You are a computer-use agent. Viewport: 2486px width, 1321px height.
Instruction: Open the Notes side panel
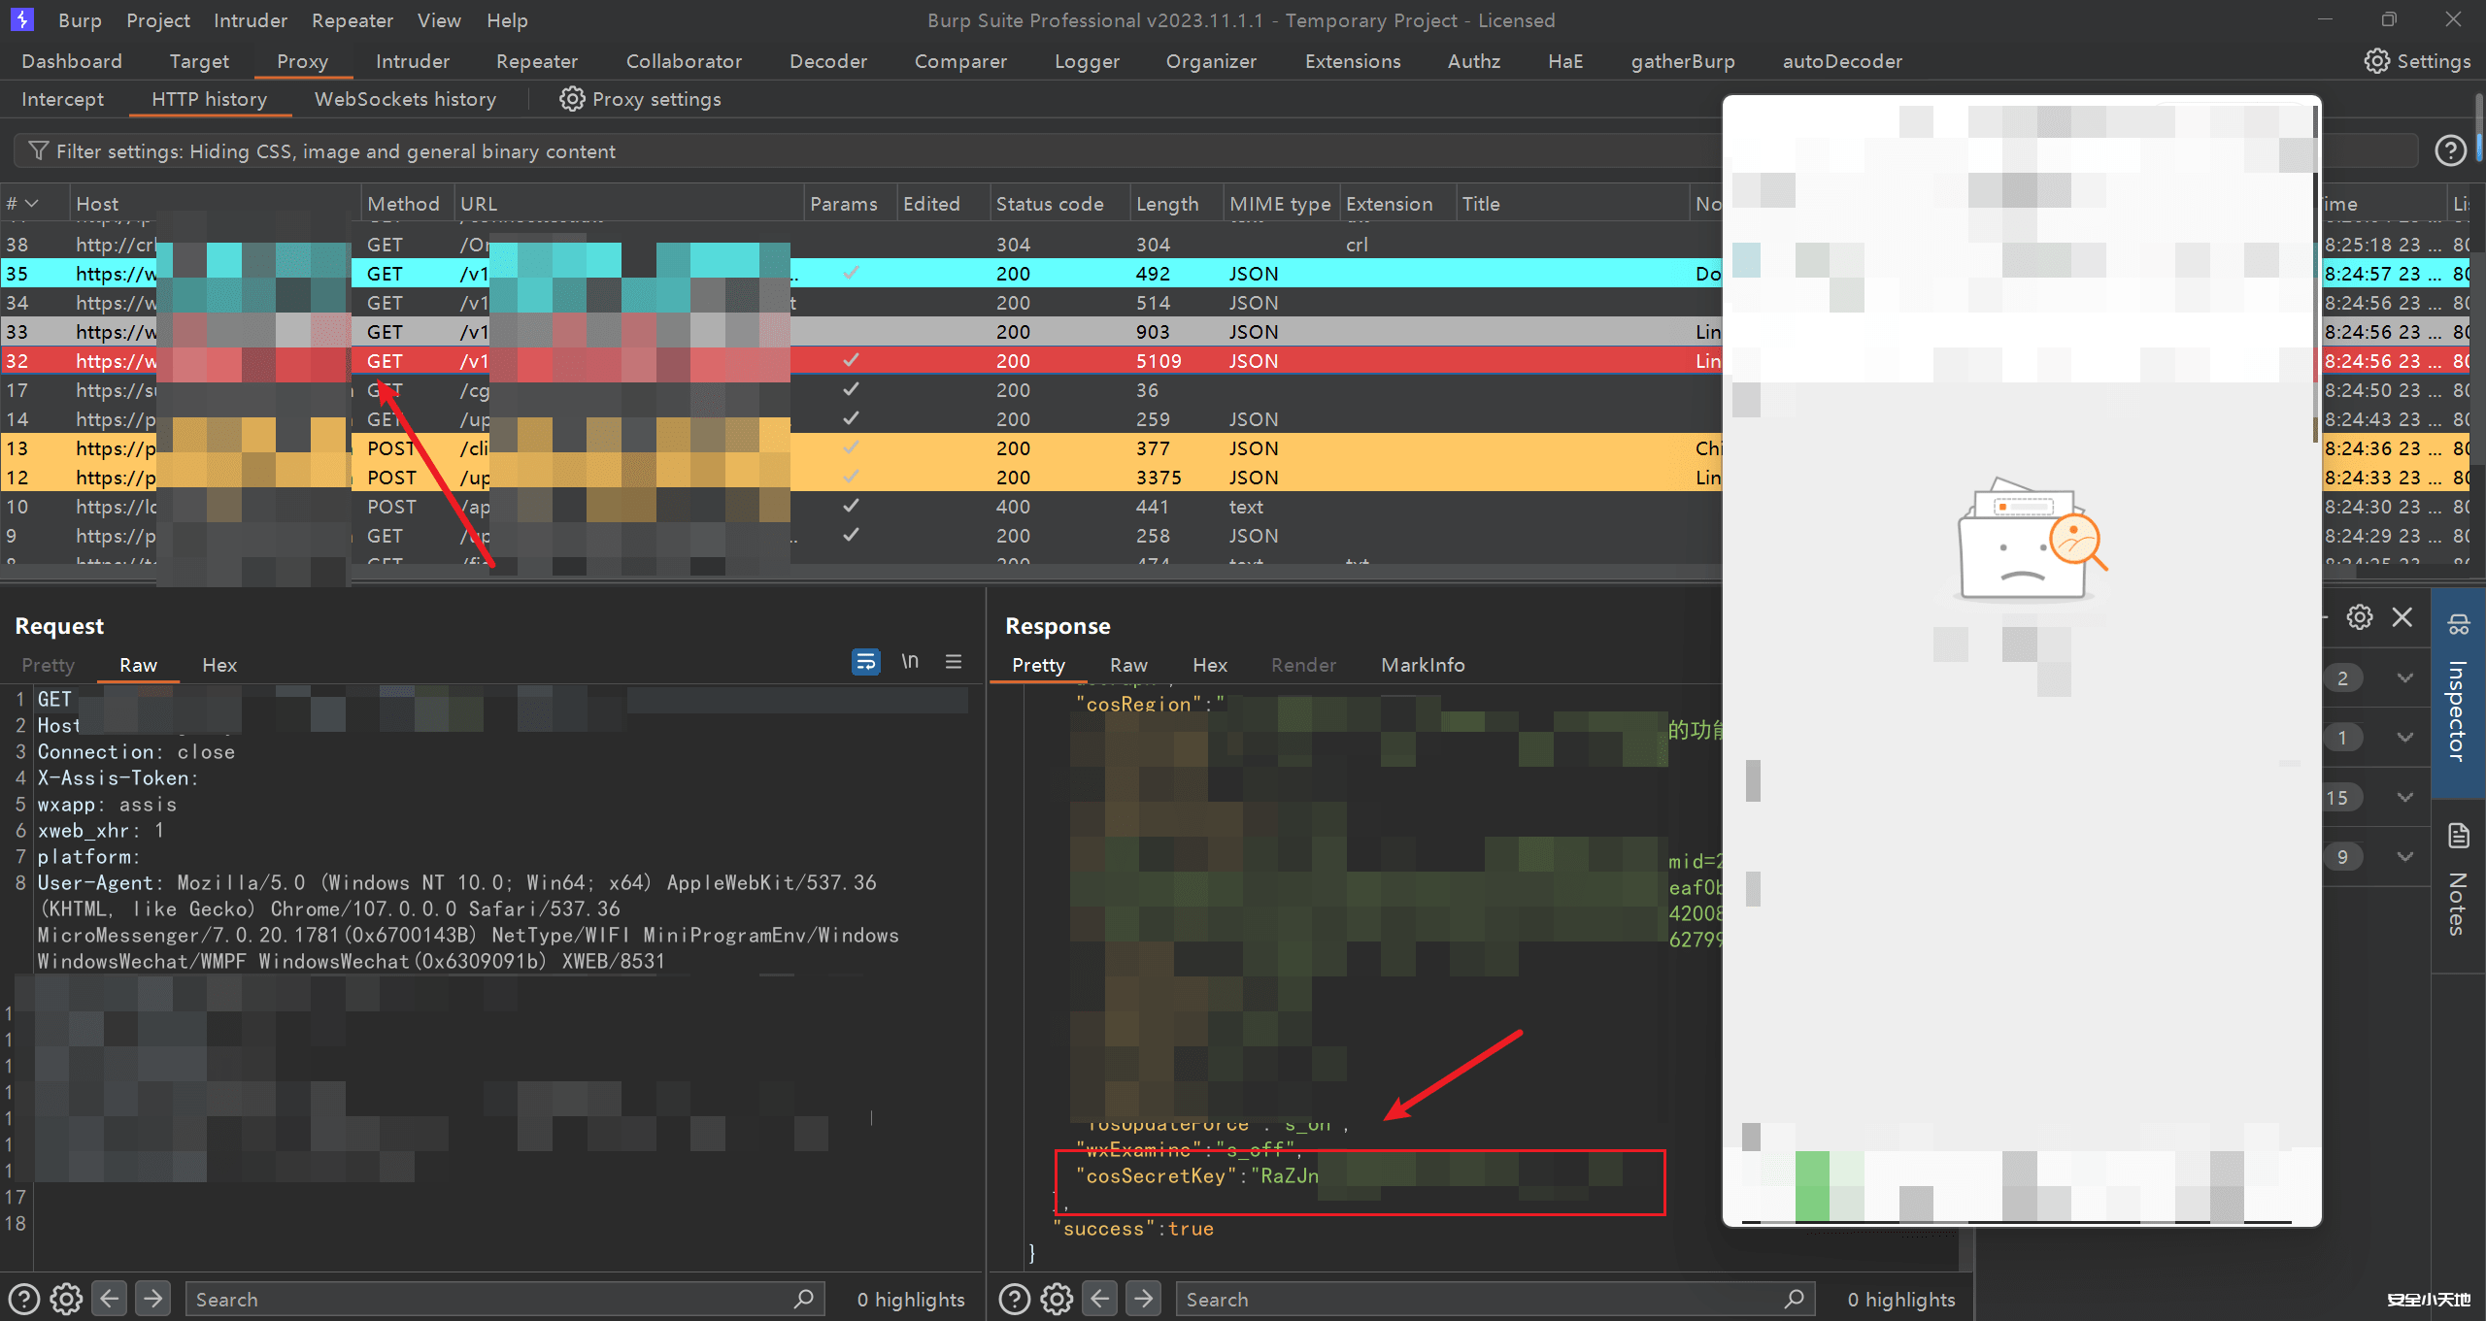click(2458, 883)
